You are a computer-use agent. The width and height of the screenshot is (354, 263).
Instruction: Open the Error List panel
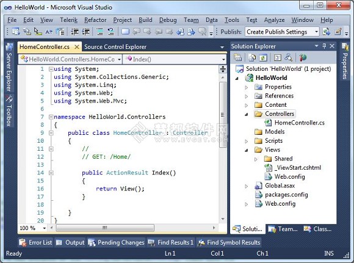pyautogui.click(x=35, y=242)
